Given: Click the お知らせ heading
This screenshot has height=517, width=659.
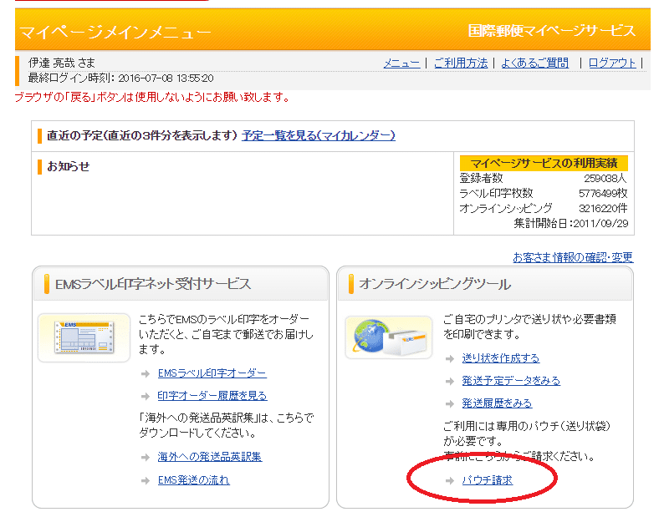Looking at the screenshot, I should 68,166.
